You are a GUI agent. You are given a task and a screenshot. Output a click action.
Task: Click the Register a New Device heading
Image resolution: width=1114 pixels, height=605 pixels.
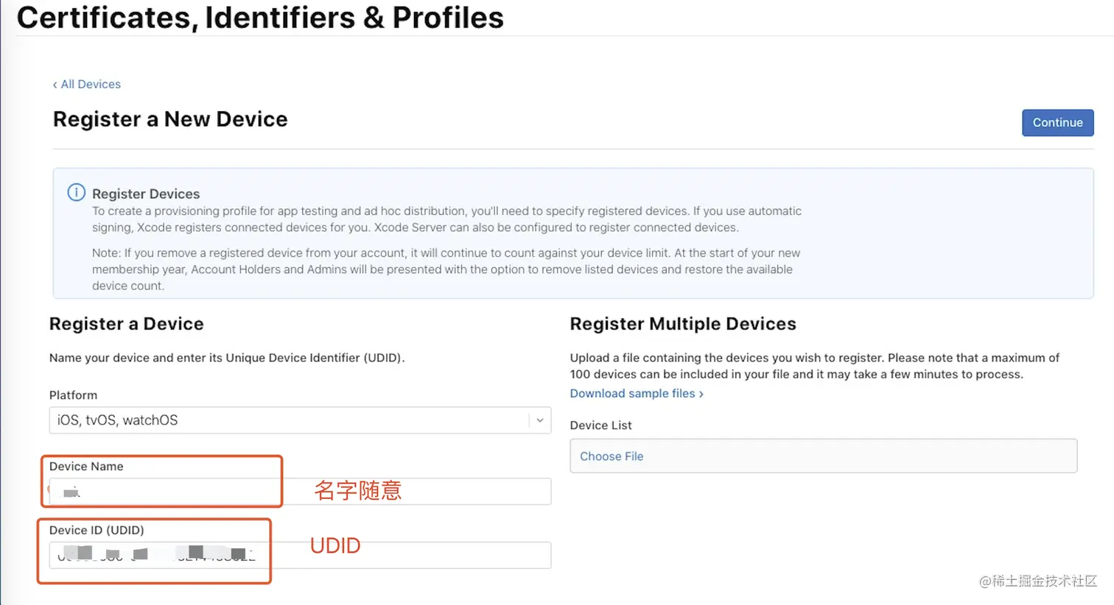point(170,119)
